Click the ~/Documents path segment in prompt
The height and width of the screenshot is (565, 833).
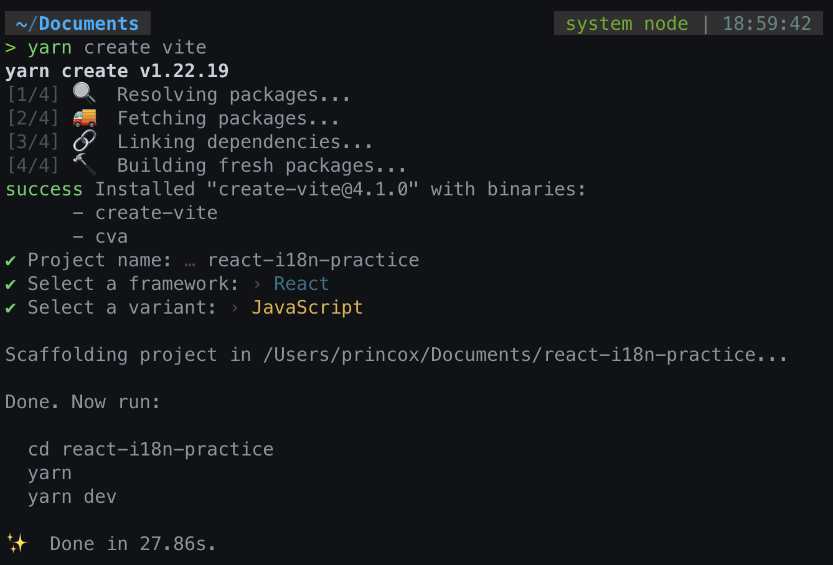pyautogui.click(x=78, y=24)
